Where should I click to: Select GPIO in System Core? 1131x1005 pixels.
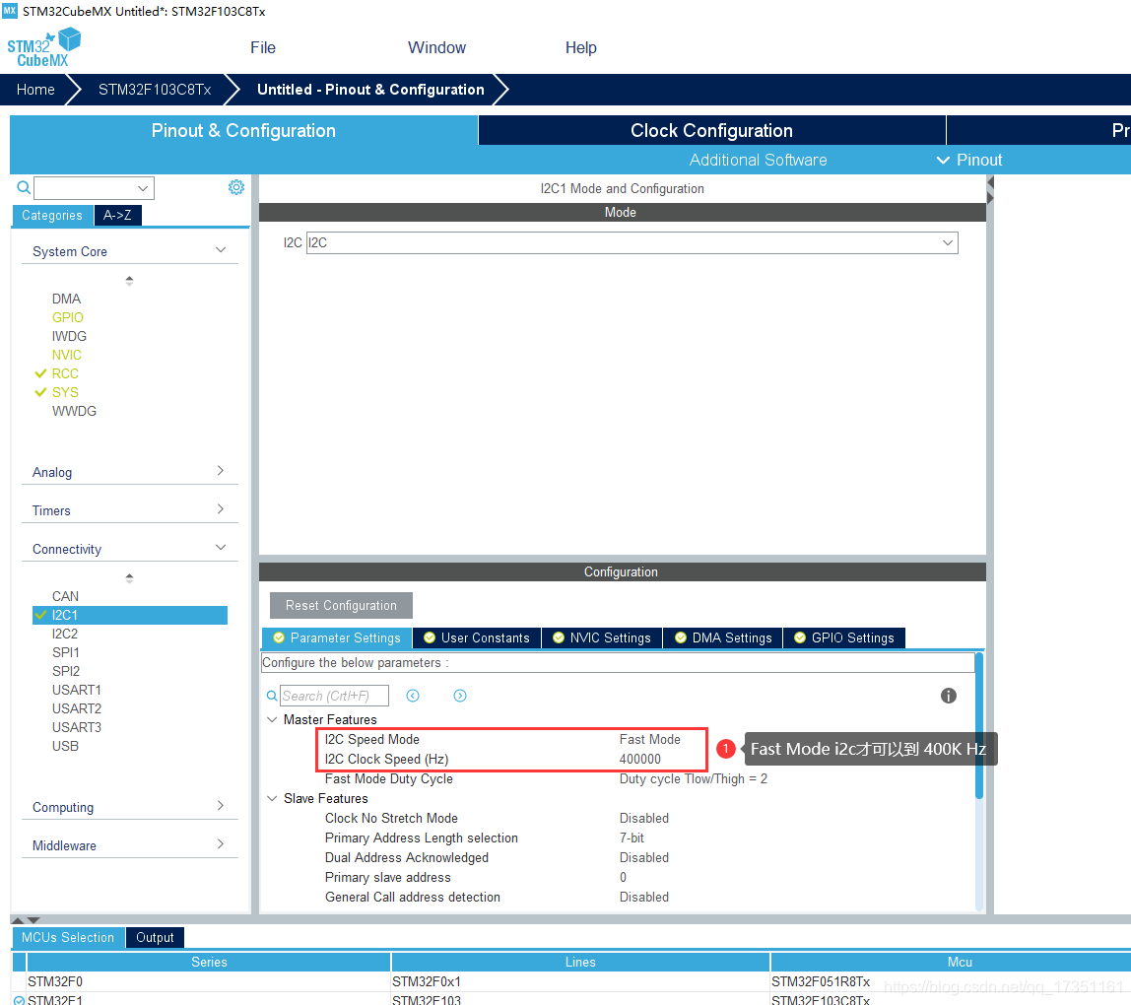coord(67,317)
